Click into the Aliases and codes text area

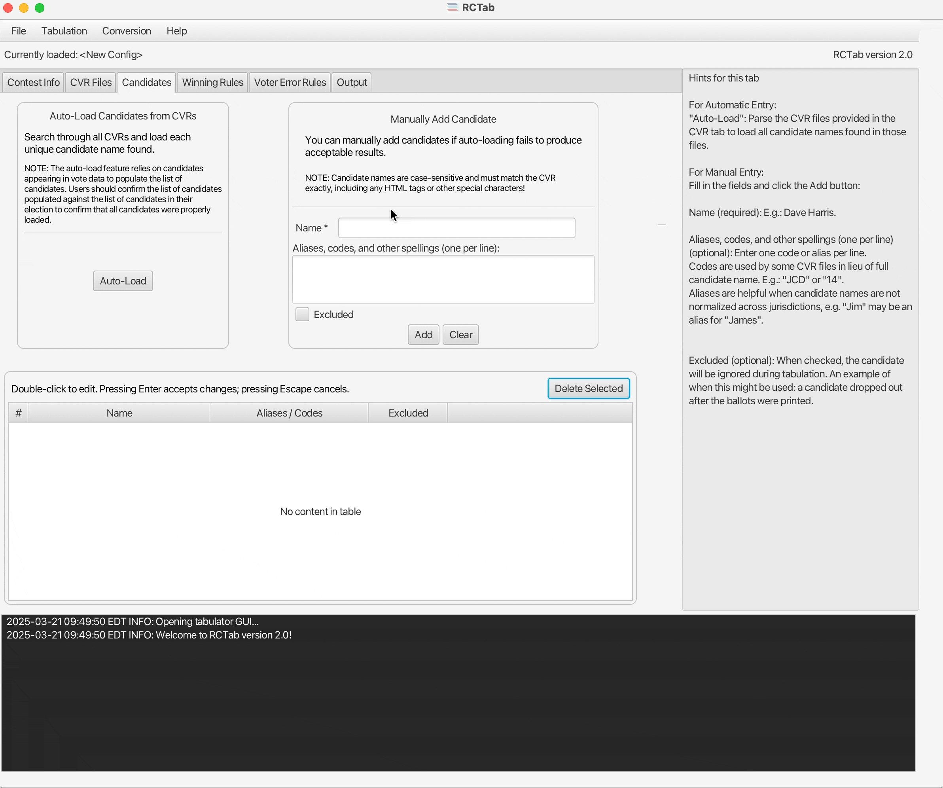click(443, 280)
